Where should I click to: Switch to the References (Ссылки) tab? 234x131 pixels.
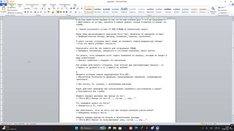pyautogui.click(x=44, y=4)
